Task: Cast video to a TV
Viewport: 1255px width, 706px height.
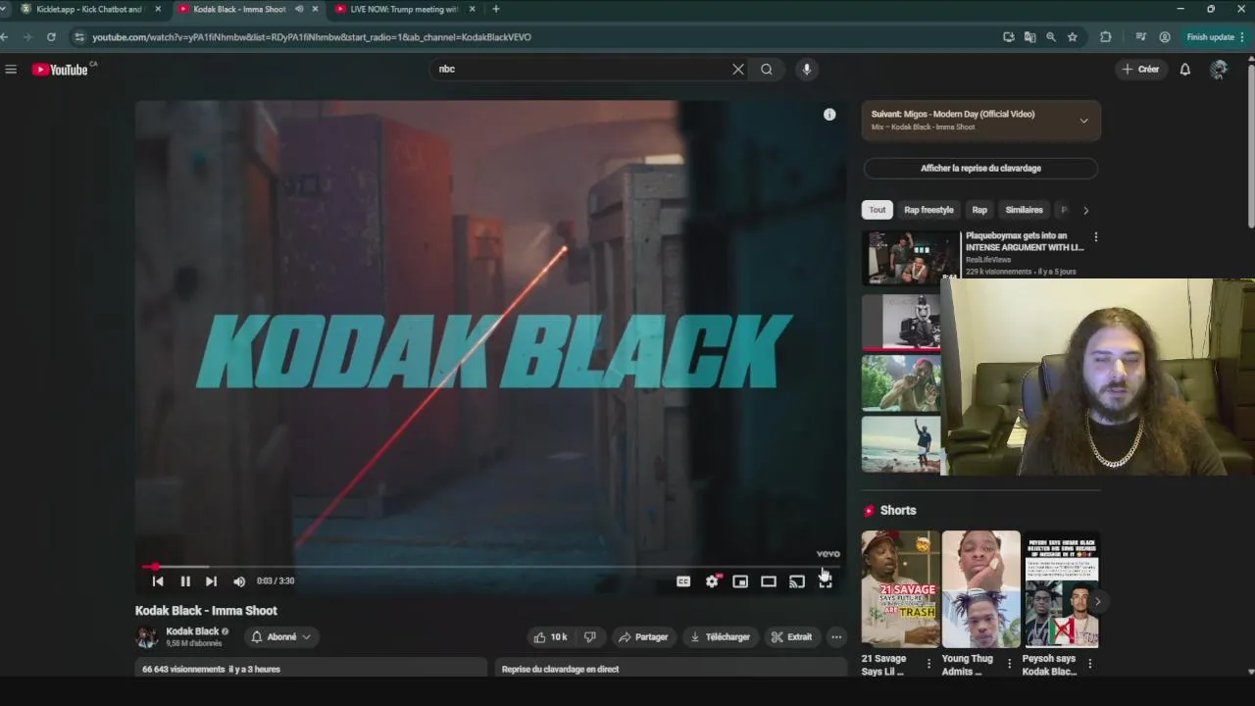Action: coord(797,581)
